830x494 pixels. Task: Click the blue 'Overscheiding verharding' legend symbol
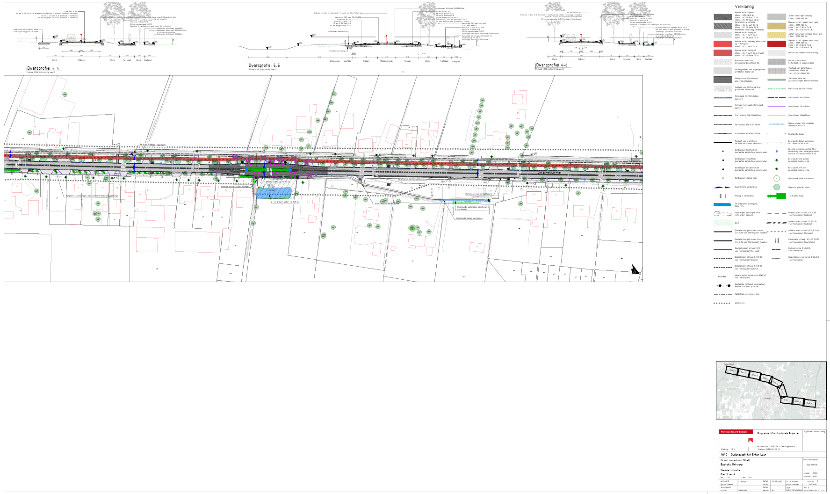point(722,187)
